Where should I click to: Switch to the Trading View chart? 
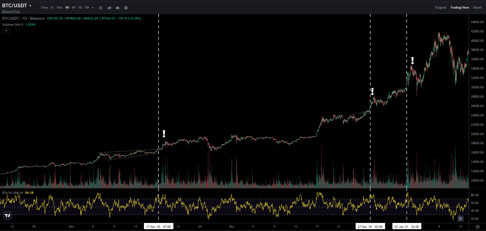tap(460, 8)
